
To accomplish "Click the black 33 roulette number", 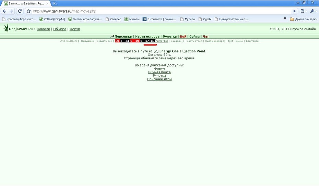I will tap(127, 41).
